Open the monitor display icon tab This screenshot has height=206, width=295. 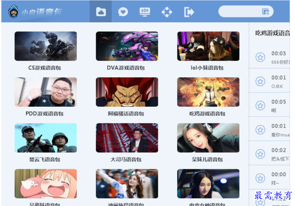coord(145,12)
